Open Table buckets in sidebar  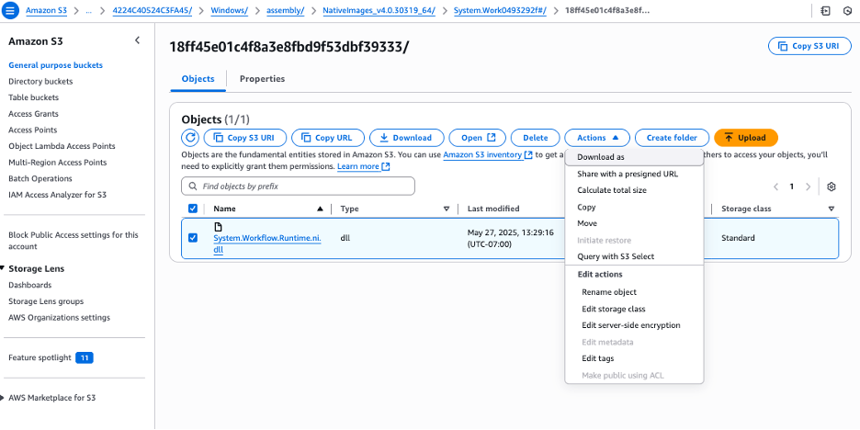33,97
